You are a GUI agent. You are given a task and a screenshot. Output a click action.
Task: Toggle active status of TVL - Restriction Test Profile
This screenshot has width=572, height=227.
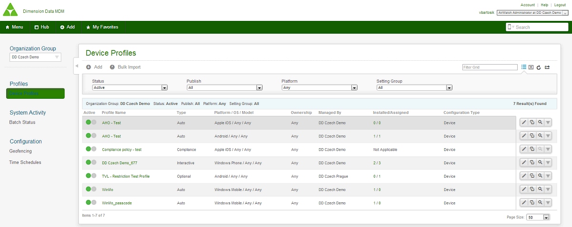coord(91,175)
